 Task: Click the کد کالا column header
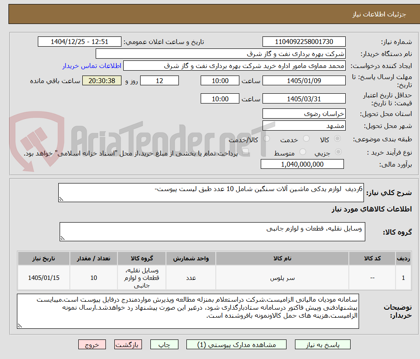pos(372,259)
